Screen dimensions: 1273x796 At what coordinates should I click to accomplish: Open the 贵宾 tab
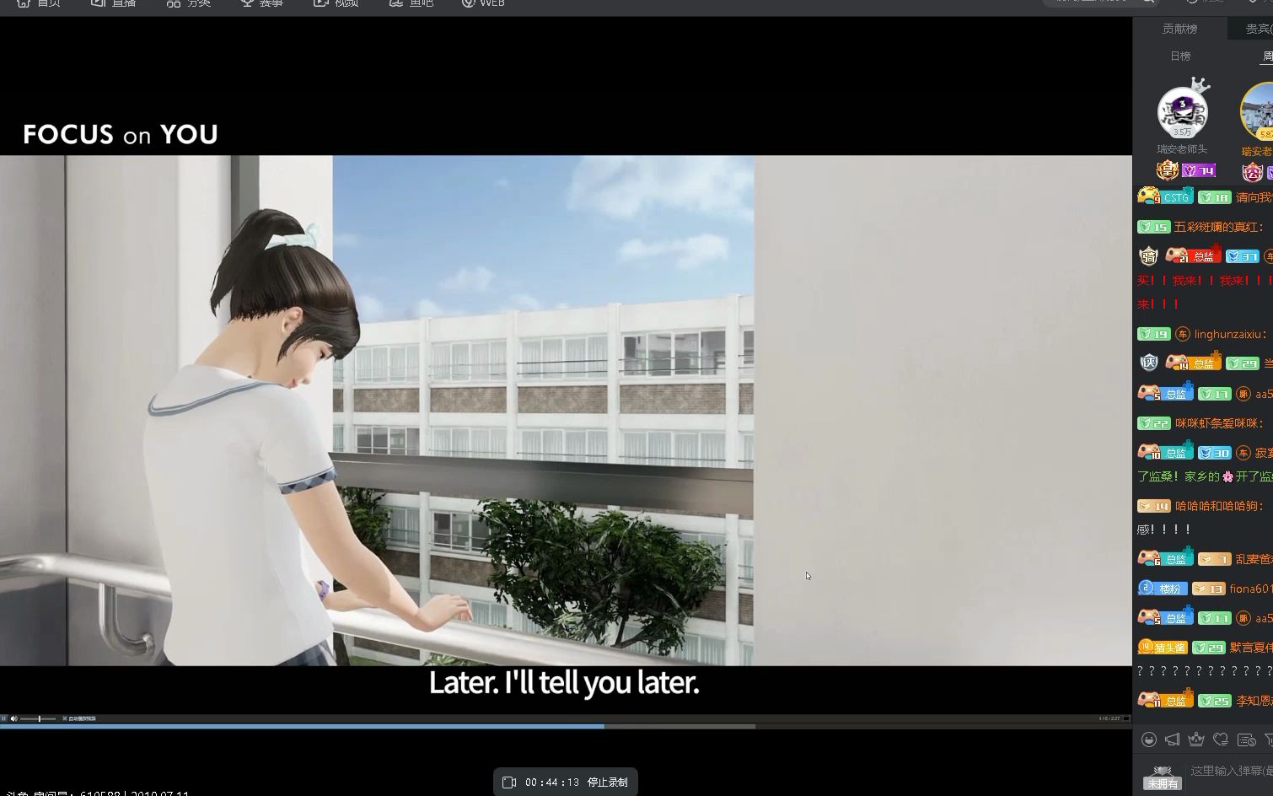click(x=1259, y=29)
